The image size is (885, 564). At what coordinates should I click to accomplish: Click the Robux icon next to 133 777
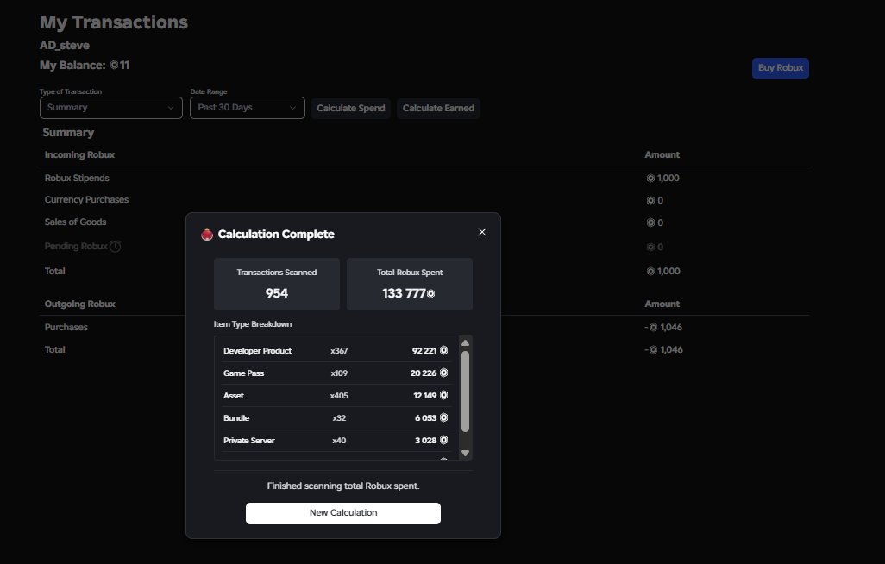tap(430, 293)
